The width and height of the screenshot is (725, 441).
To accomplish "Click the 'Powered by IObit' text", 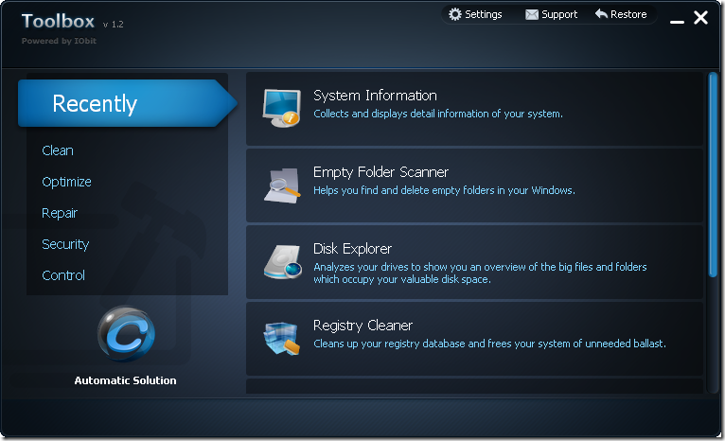I will [x=59, y=41].
